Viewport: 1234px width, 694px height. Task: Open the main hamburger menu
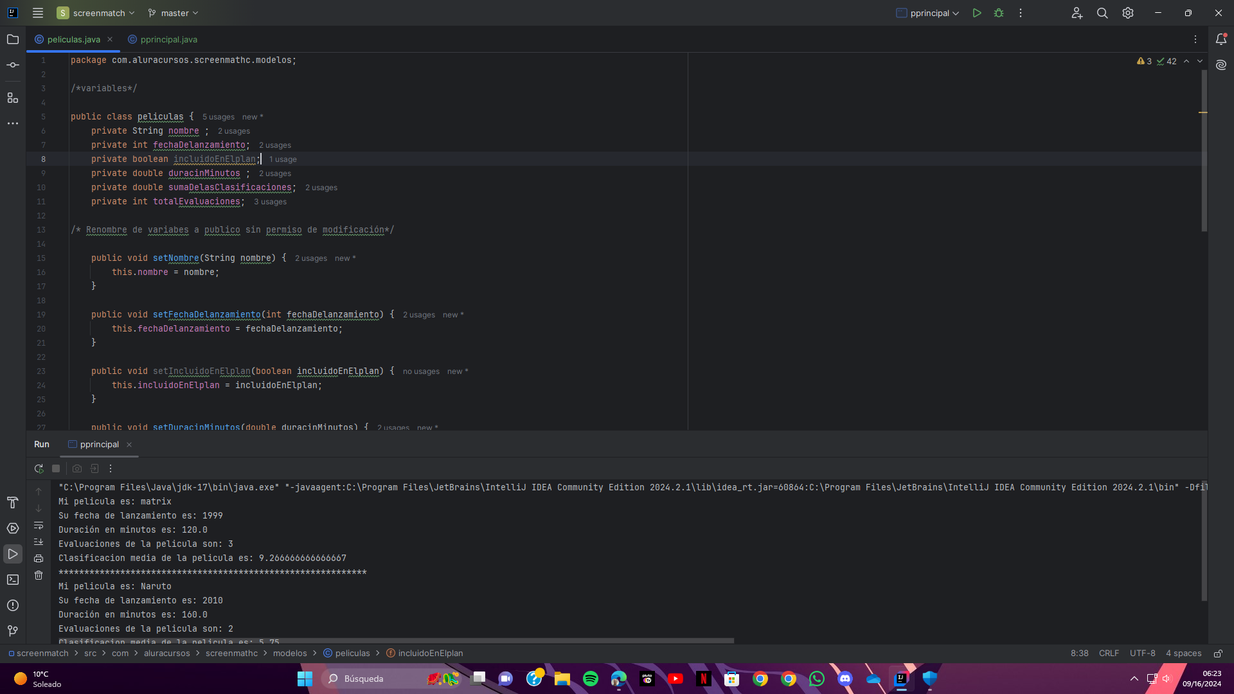click(x=38, y=13)
